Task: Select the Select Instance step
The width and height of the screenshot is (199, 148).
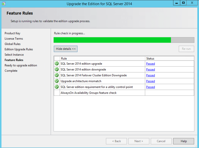Action: [14, 55]
